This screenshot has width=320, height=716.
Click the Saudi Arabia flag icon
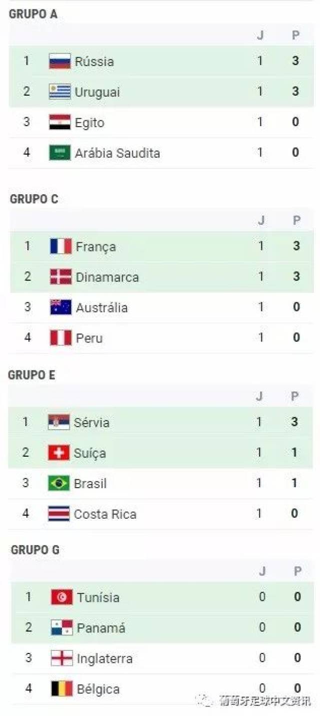59,153
